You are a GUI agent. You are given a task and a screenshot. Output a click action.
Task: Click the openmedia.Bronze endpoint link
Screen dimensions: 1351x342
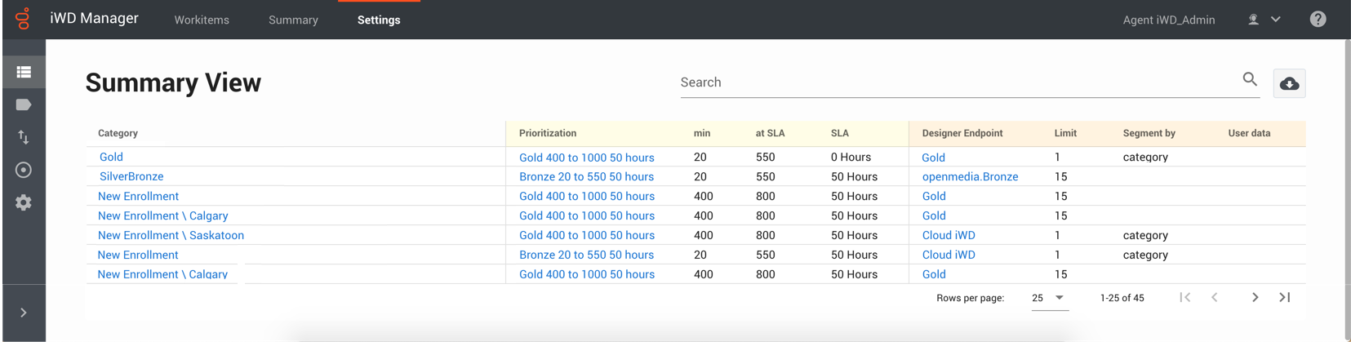(970, 176)
